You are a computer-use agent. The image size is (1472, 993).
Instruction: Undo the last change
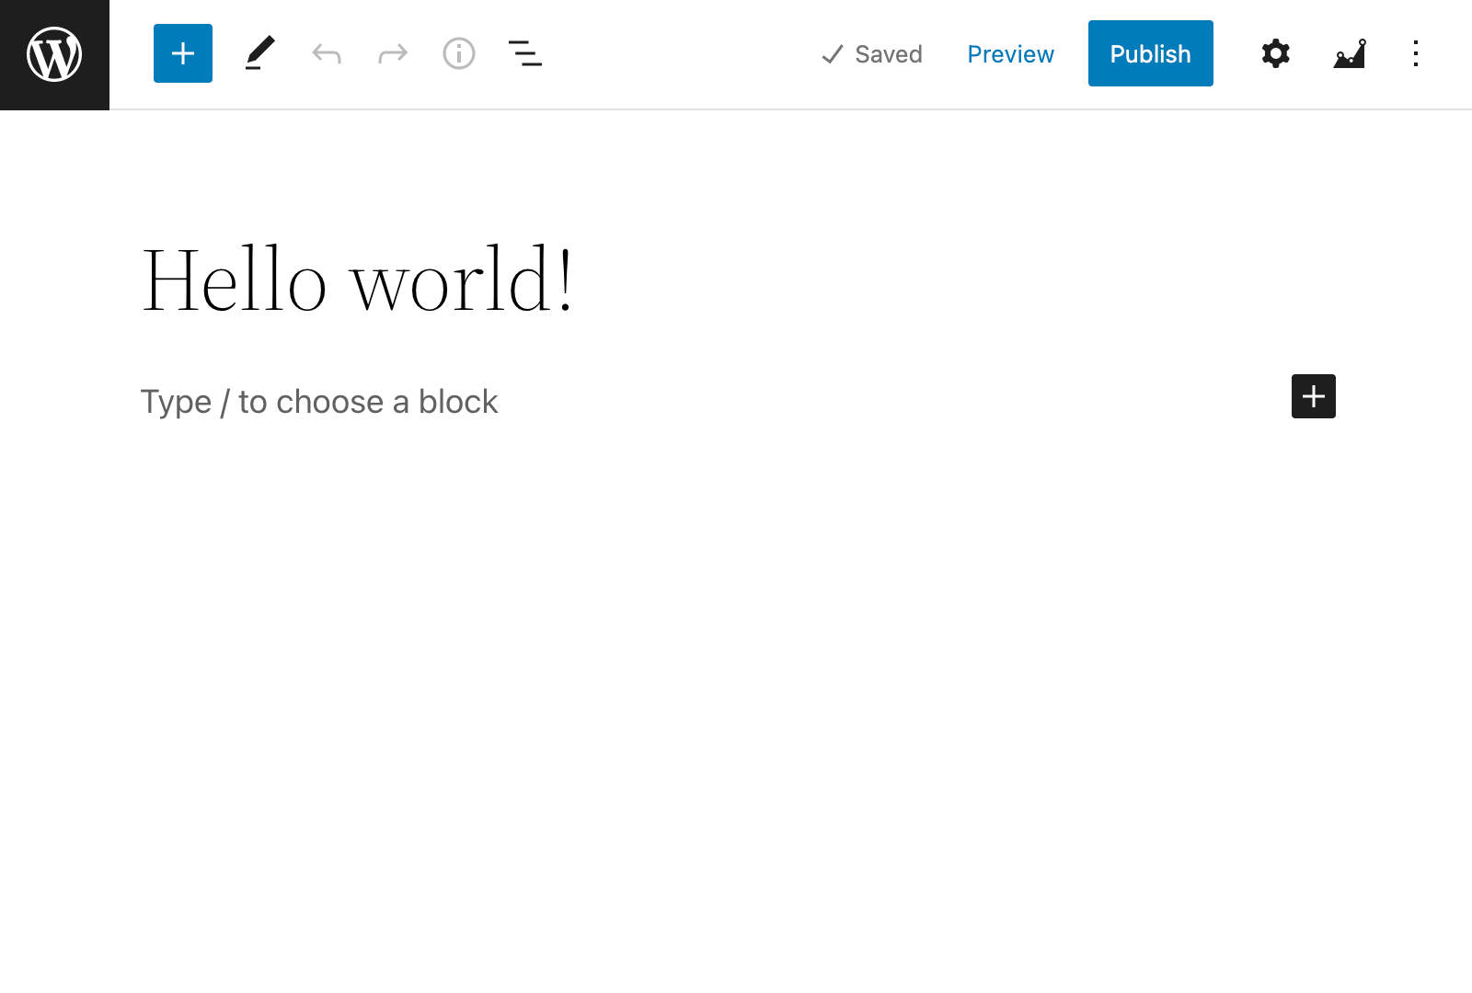point(327,53)
